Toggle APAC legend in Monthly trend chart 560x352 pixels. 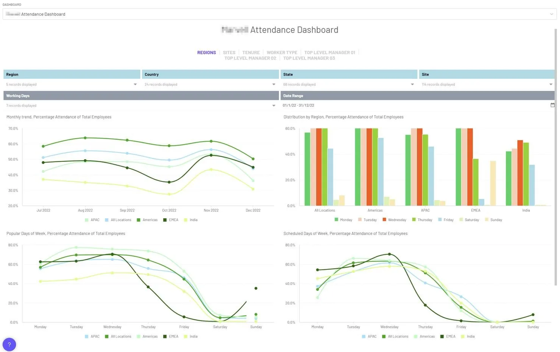92,220
